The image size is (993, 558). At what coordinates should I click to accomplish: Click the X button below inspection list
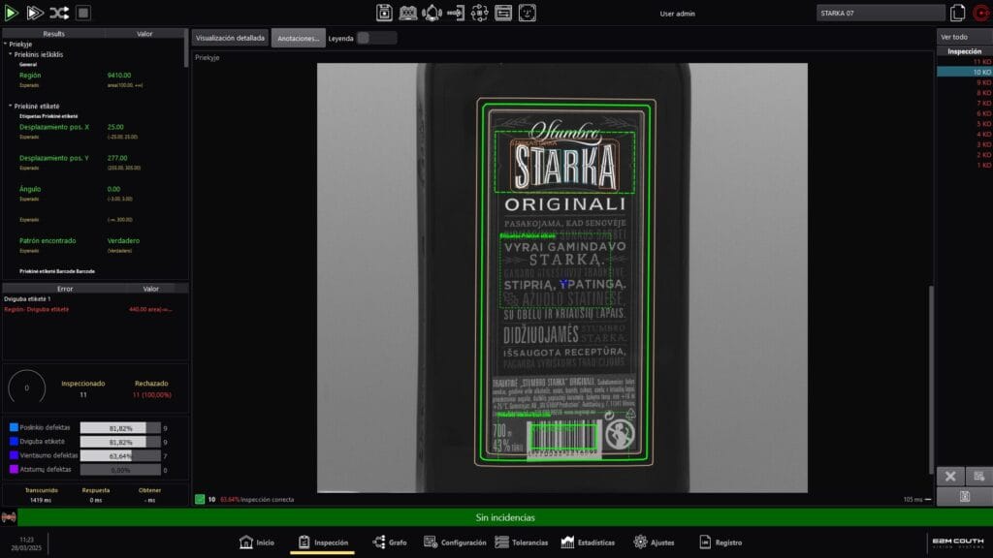[950, 476]
